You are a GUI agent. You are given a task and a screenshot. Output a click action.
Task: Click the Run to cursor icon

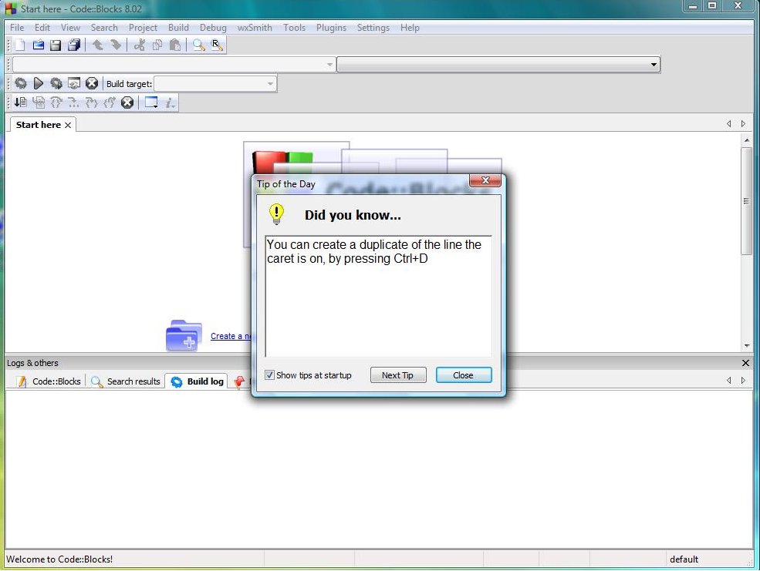click(39, 102)
